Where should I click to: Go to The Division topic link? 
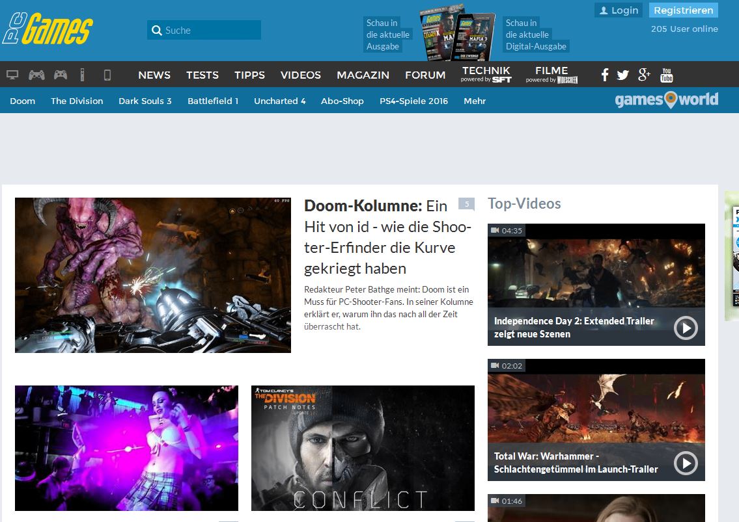pyautogui.click(x=77, y=101)
